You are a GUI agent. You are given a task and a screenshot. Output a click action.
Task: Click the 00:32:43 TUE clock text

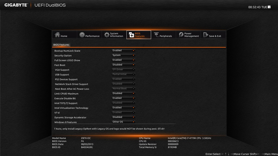point(258,7)
